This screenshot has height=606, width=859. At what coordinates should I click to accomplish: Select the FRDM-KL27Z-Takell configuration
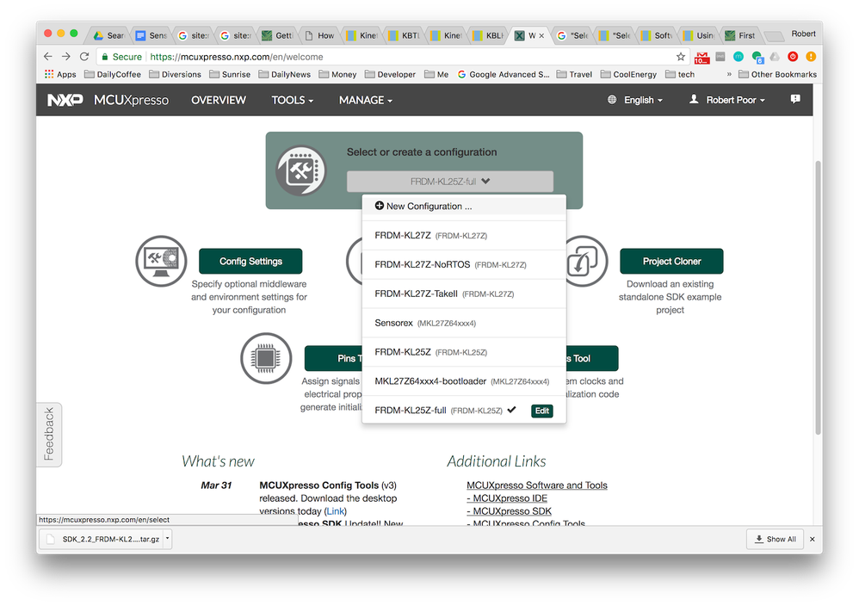pyautogui.click(x=464, y=294)
